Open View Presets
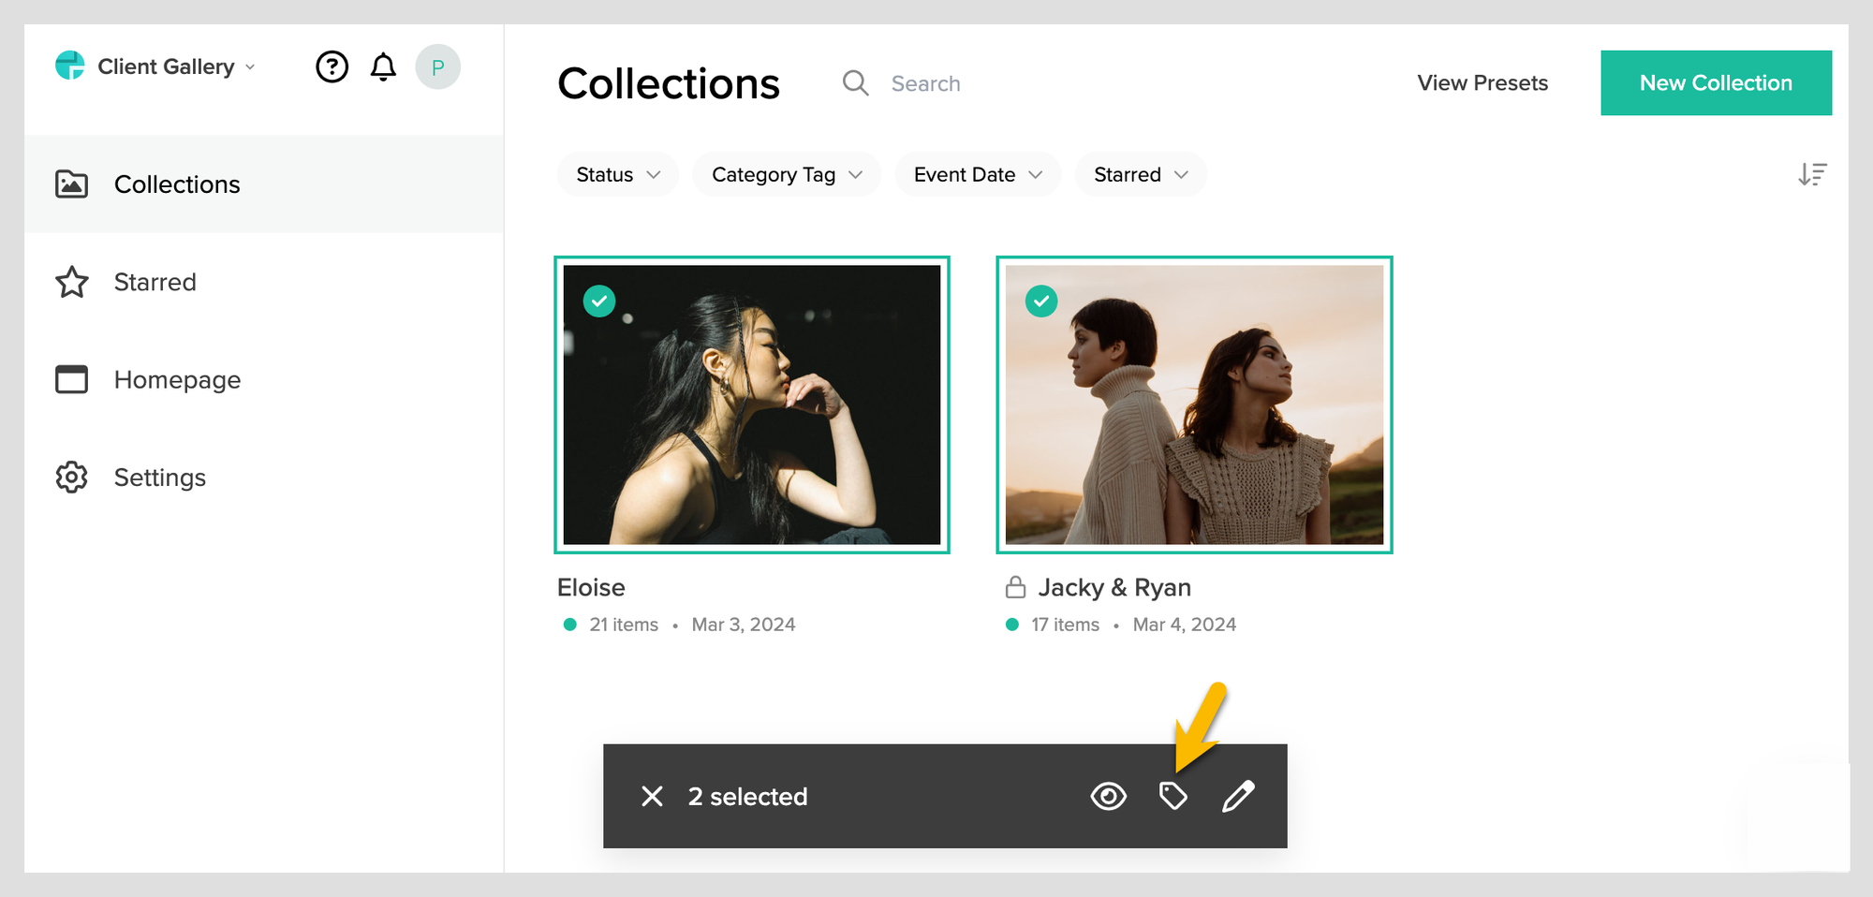1873x897 pixels. pyautogui.click(x=1482, y=82)
